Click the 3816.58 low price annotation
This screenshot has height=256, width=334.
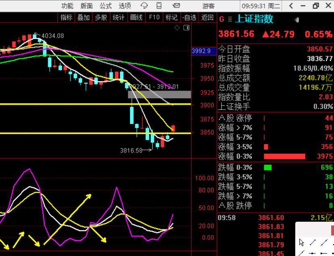tap(131, 151)
